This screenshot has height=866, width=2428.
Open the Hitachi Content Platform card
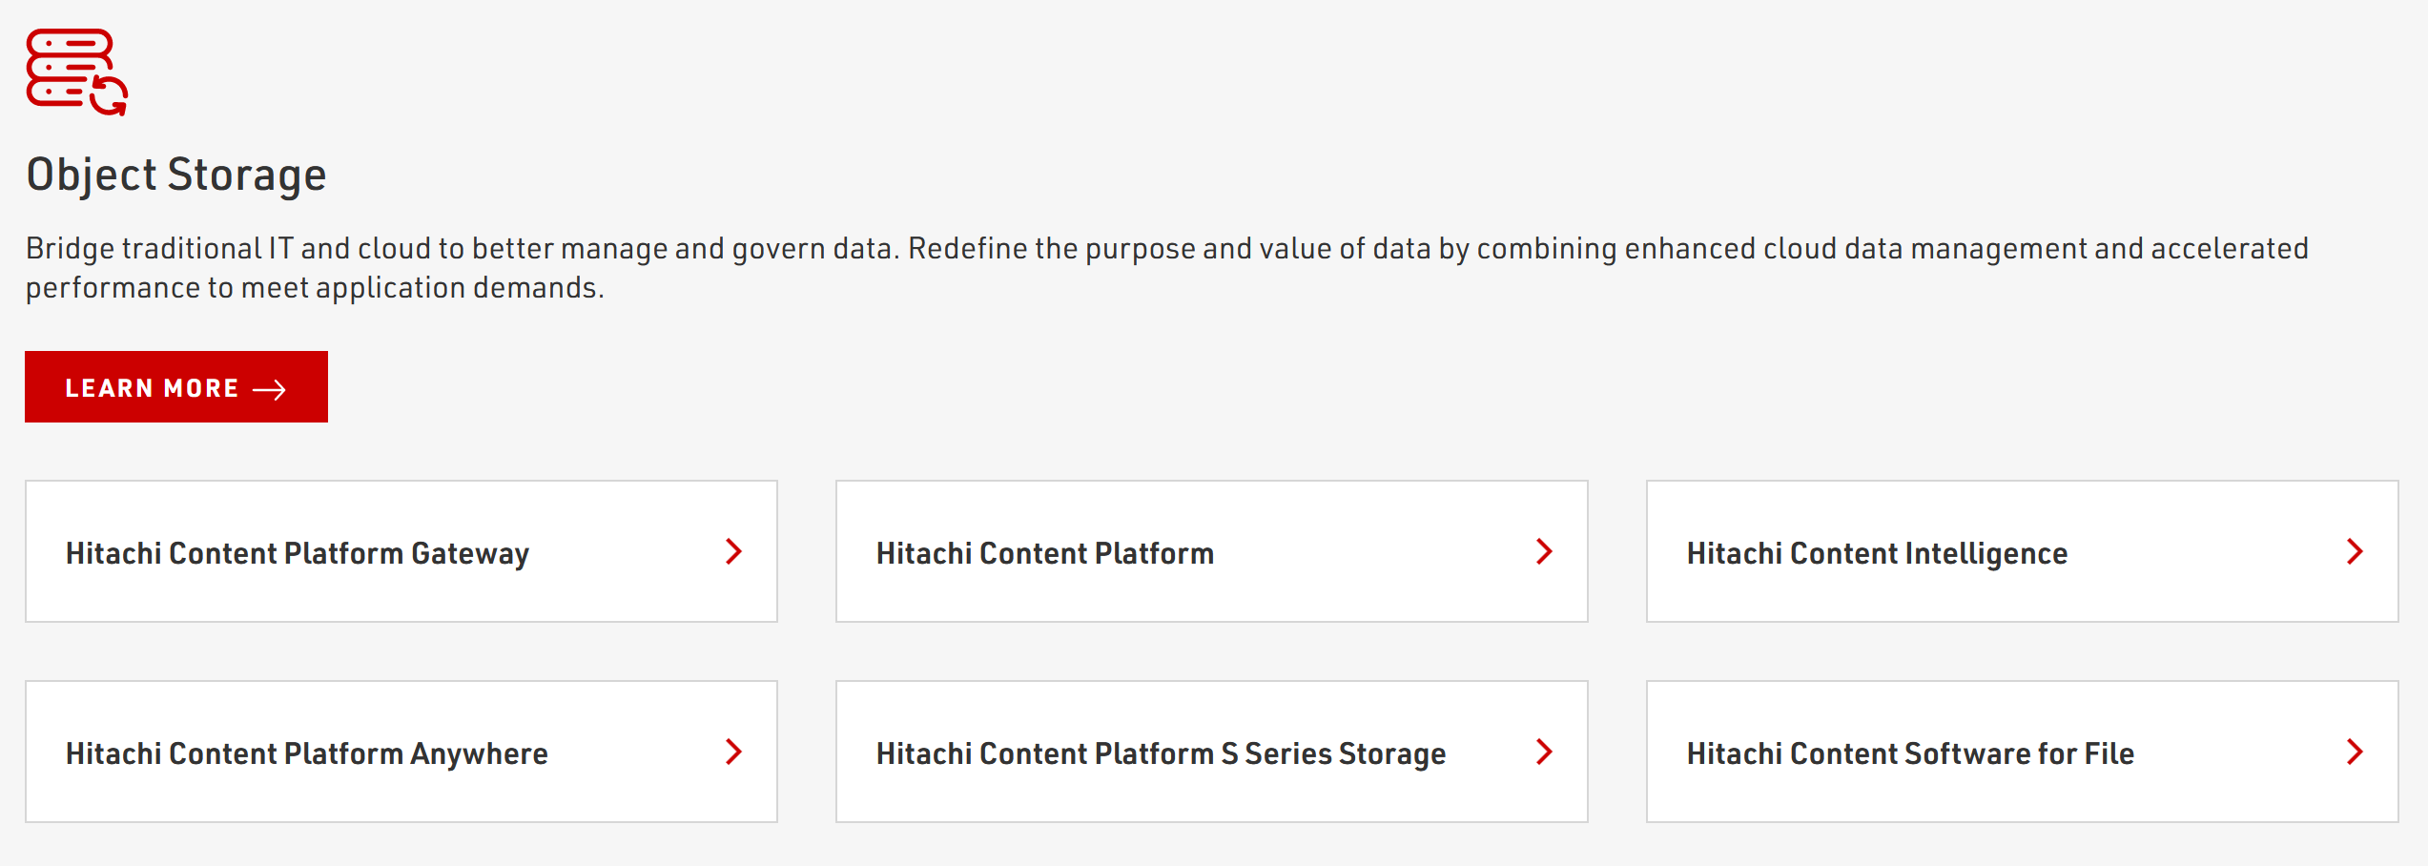coord(1212,551)
